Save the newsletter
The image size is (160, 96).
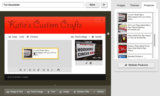pos(92,5)
